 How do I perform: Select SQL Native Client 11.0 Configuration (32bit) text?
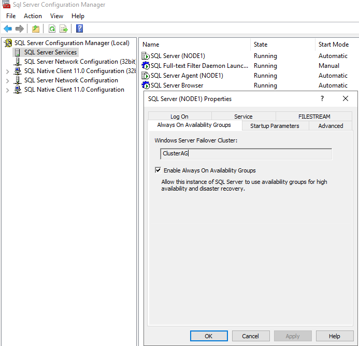click(x=80, y=71)
